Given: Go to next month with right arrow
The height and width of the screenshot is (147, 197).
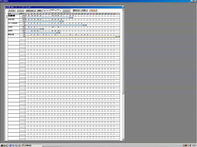Looking at the screenshot, I should coord(68,10).
